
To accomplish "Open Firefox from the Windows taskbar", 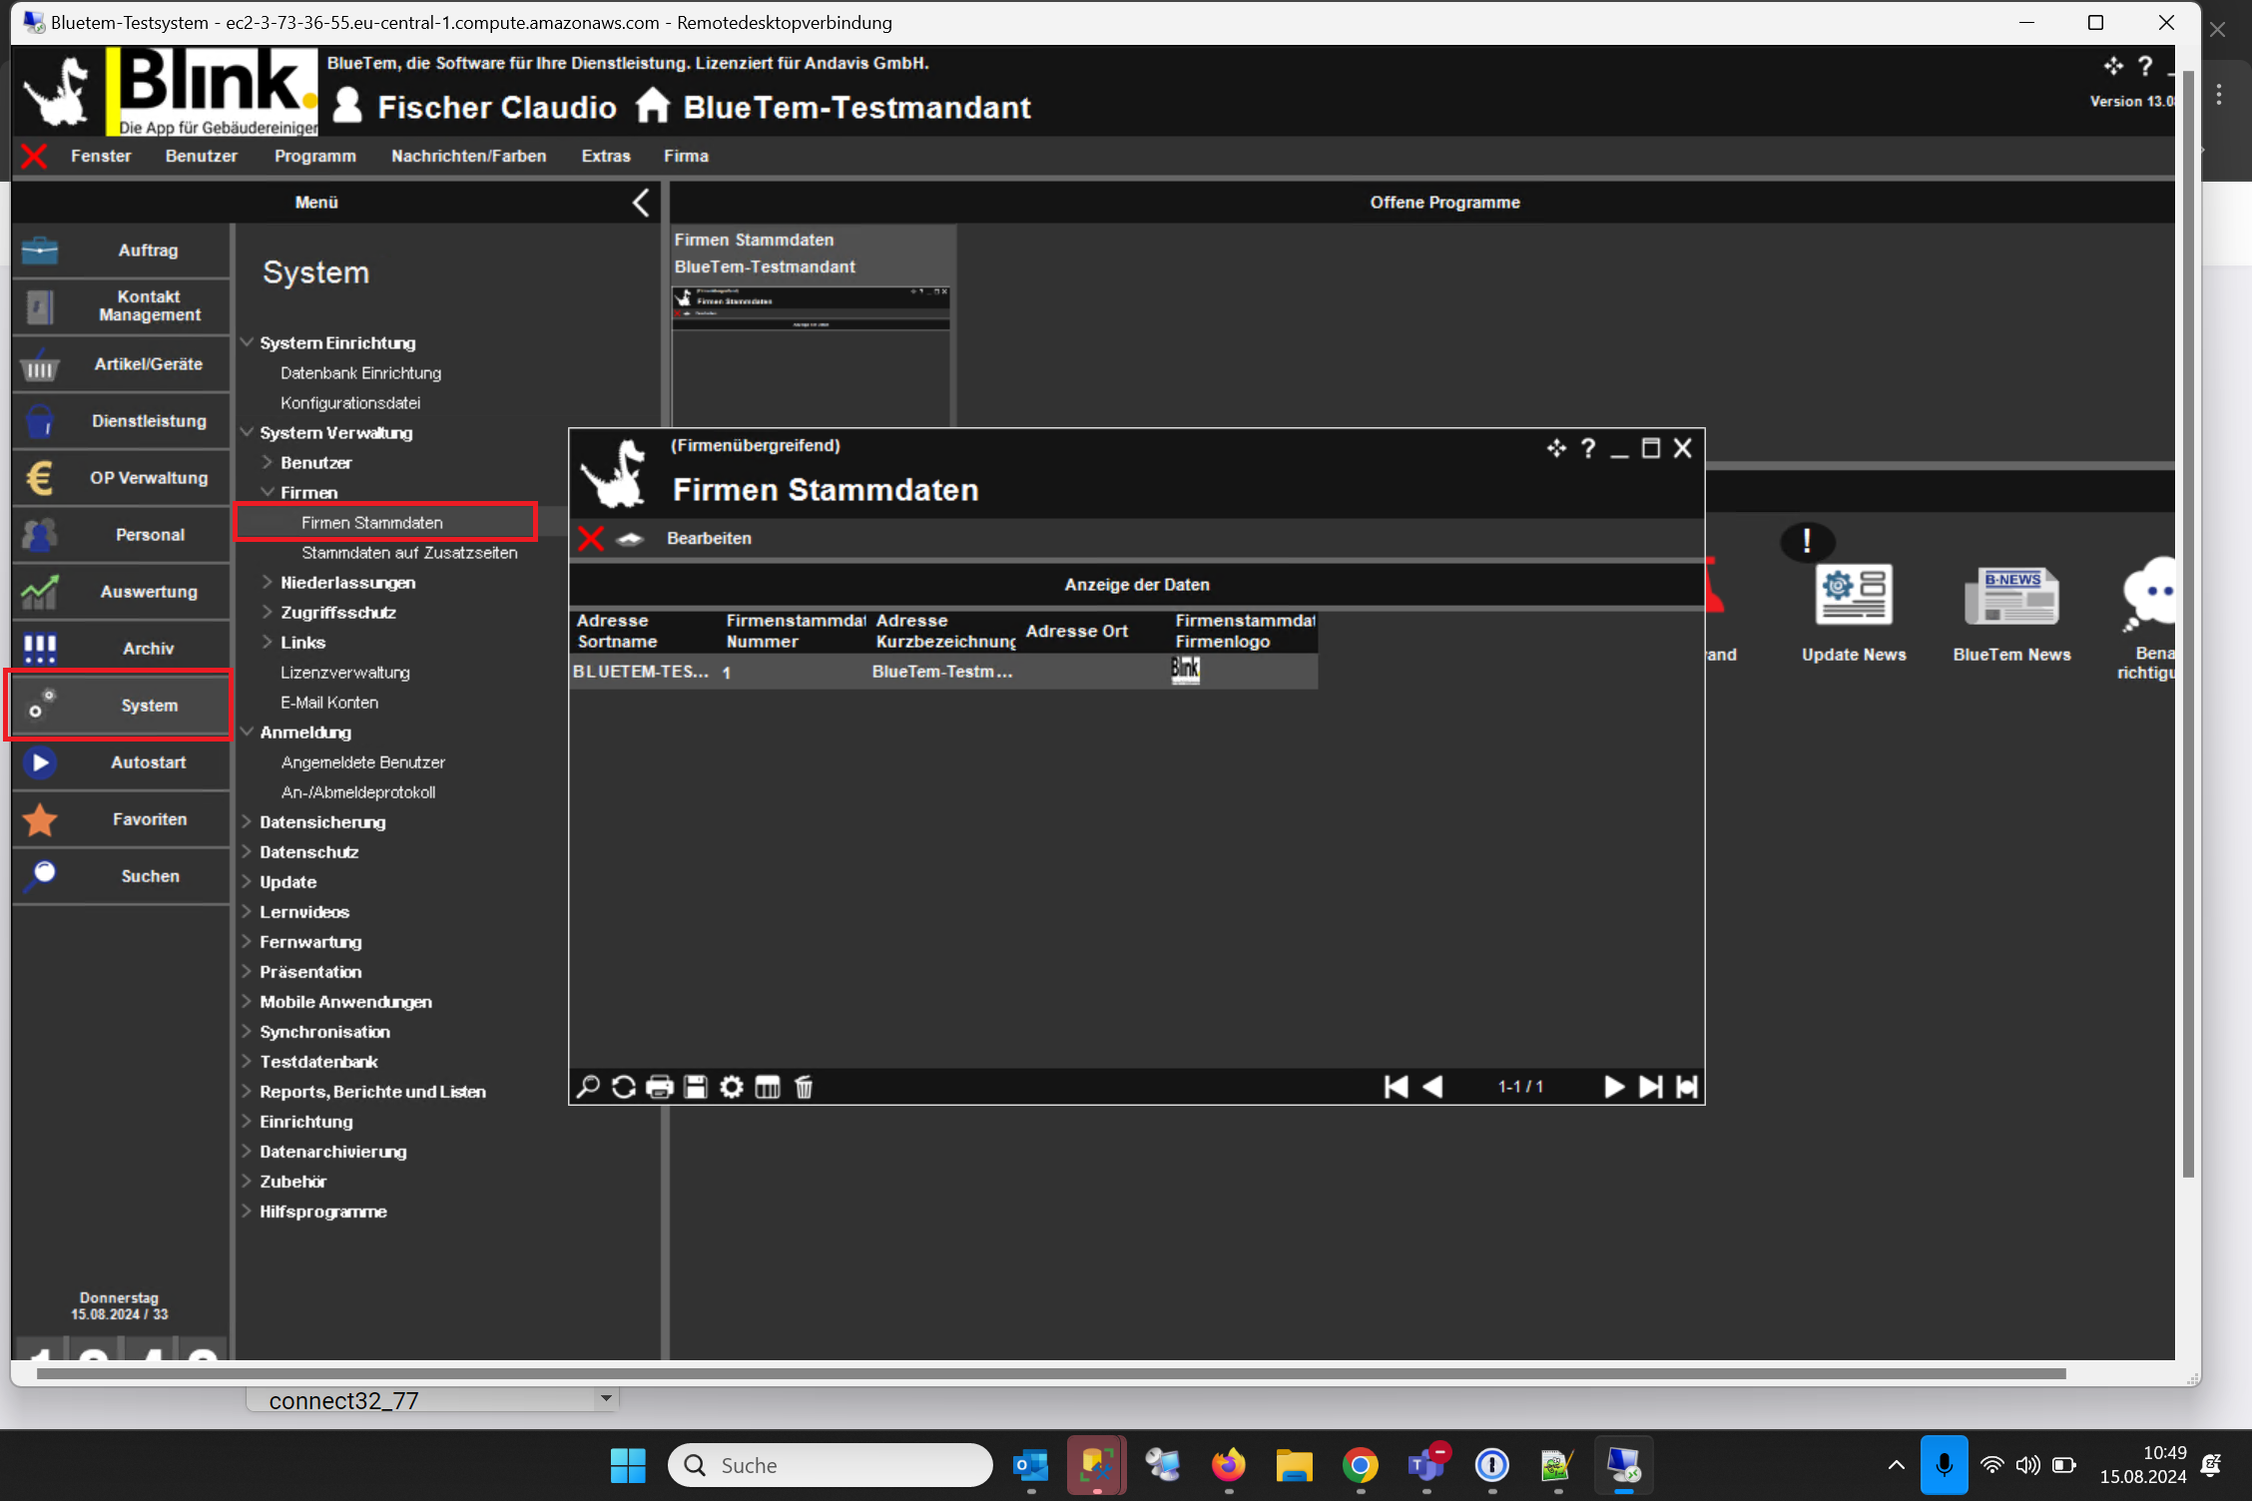I will coord(1229,1465).
